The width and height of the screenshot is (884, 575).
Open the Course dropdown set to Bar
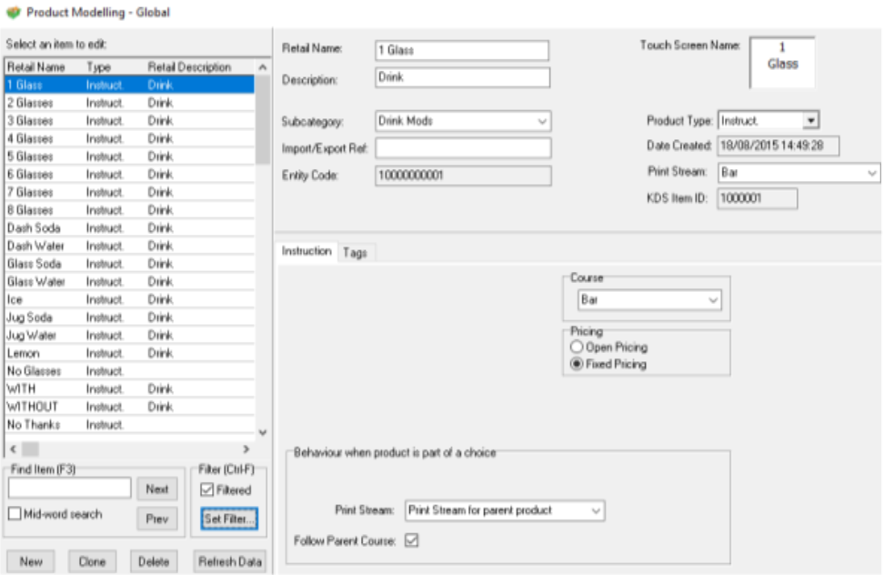click(712, 299)
